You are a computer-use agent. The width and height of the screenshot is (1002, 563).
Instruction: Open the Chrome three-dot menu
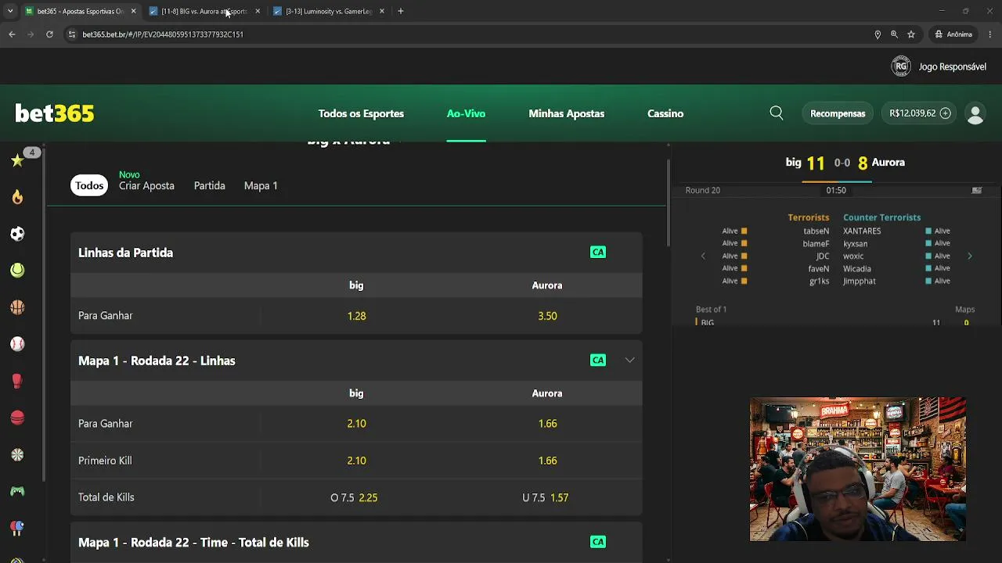(990, 34)
